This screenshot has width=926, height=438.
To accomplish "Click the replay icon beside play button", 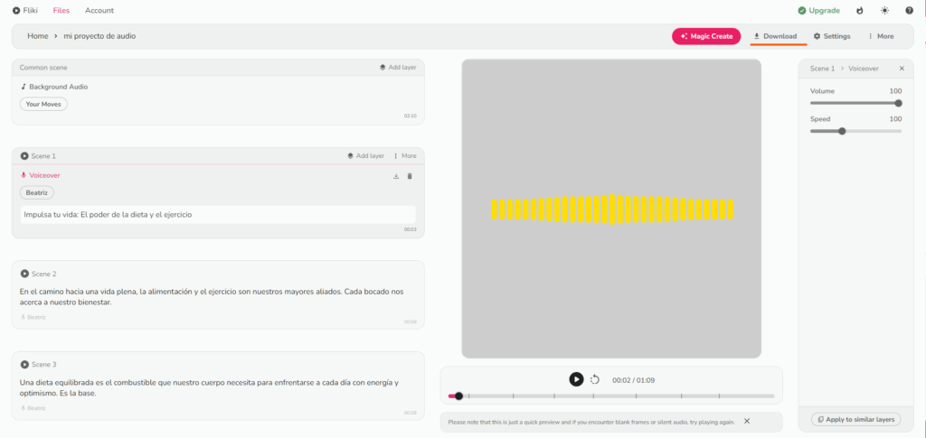I will (x=595, y=380).
